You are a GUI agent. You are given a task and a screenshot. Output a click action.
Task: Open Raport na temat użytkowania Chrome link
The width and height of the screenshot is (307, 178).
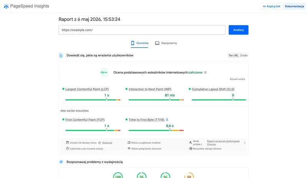(223, 143)
